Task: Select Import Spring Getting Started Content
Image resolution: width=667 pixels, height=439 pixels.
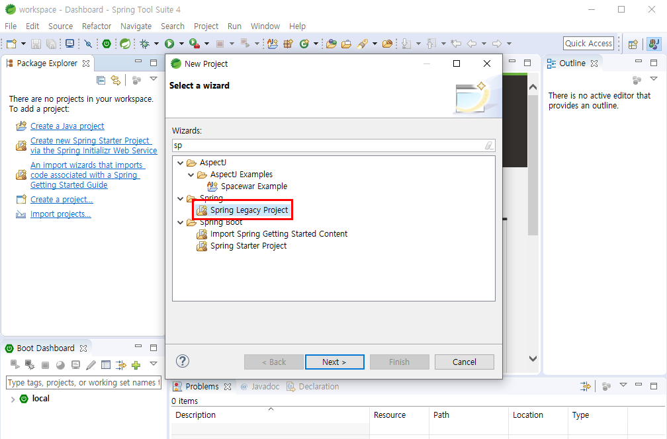Action: tap(279, 234)
